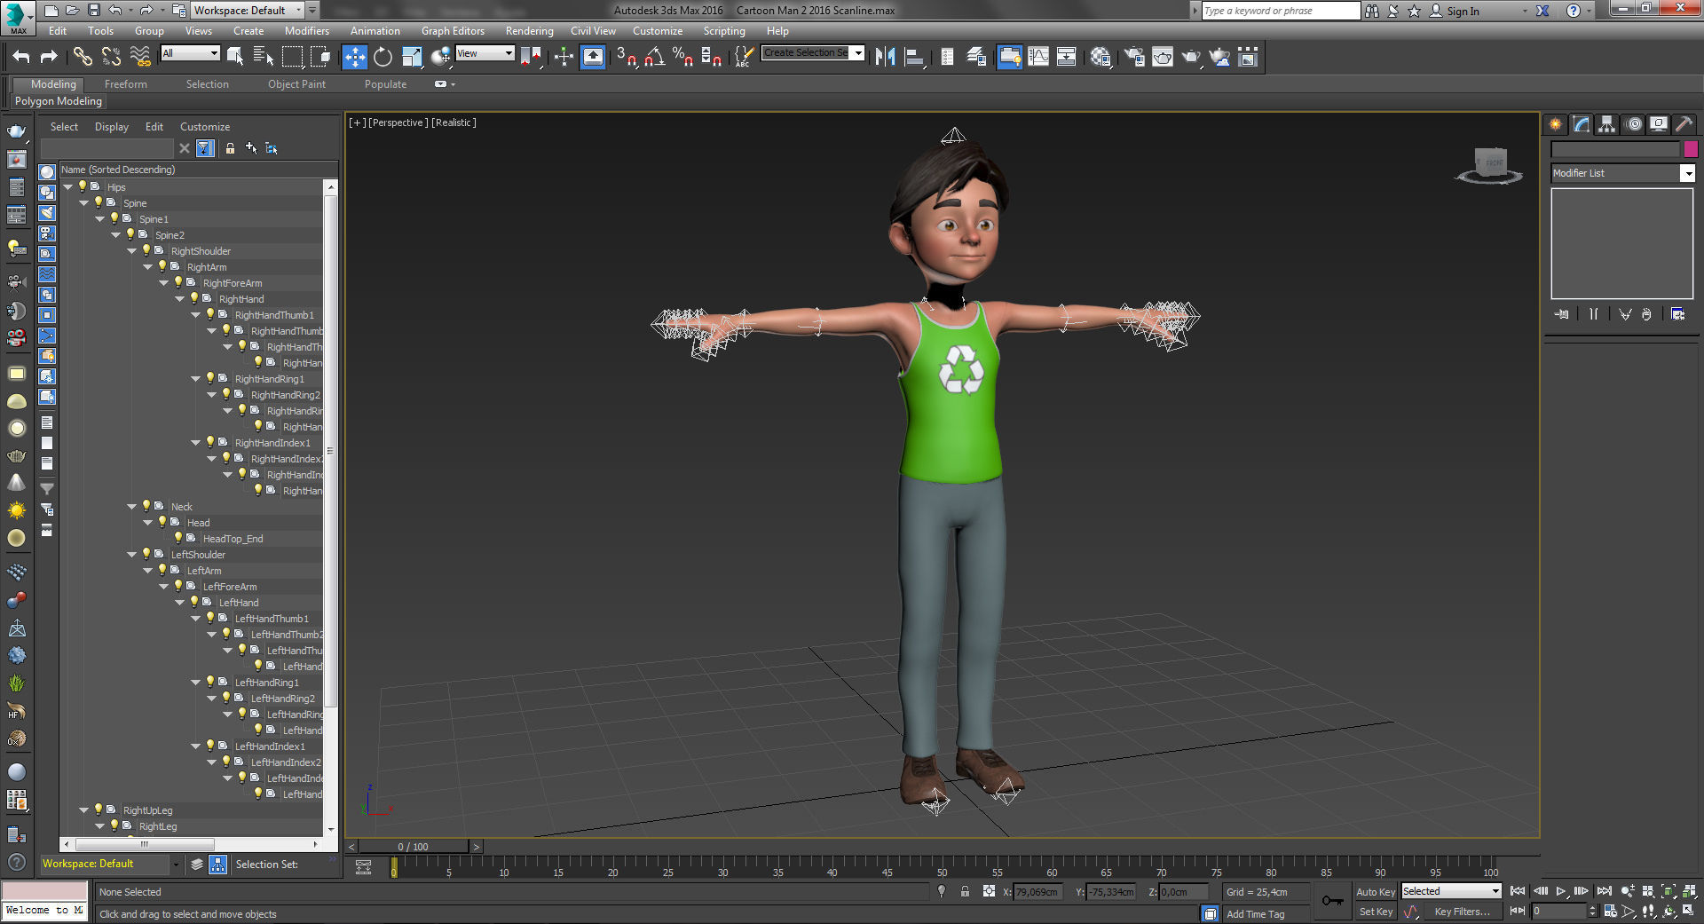1704x924 pixels.
Task: Switch to the Freeform ribbon tab
Action: pyautogui.click(x=126, y=84)
